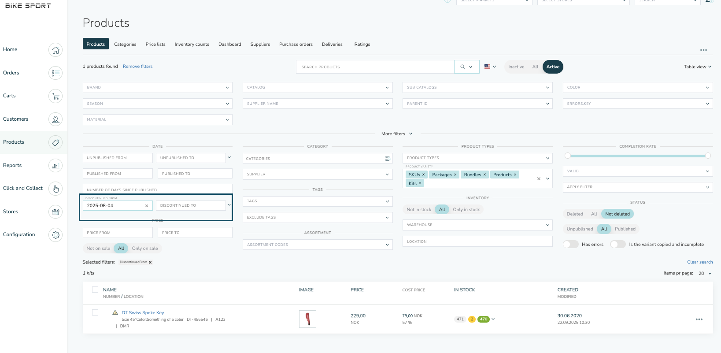Toggle the Has errors switch
The width and height of the screenshot is (721, 353).
(x=571, y=244)
